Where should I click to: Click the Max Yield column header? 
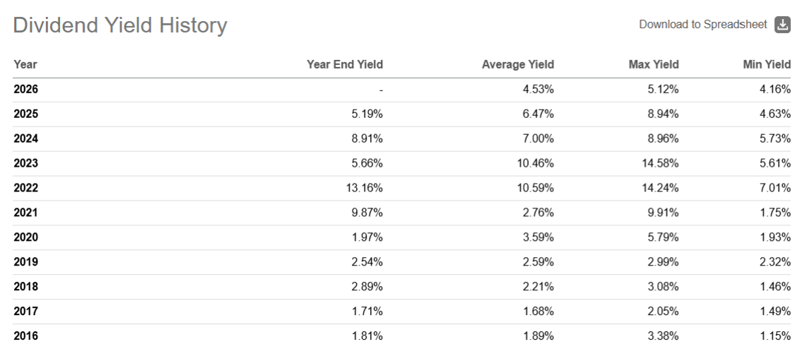click(653, 64)
